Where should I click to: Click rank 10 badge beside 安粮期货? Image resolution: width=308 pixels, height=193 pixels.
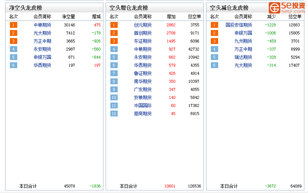pyautogui.click(x=114, y=97)
